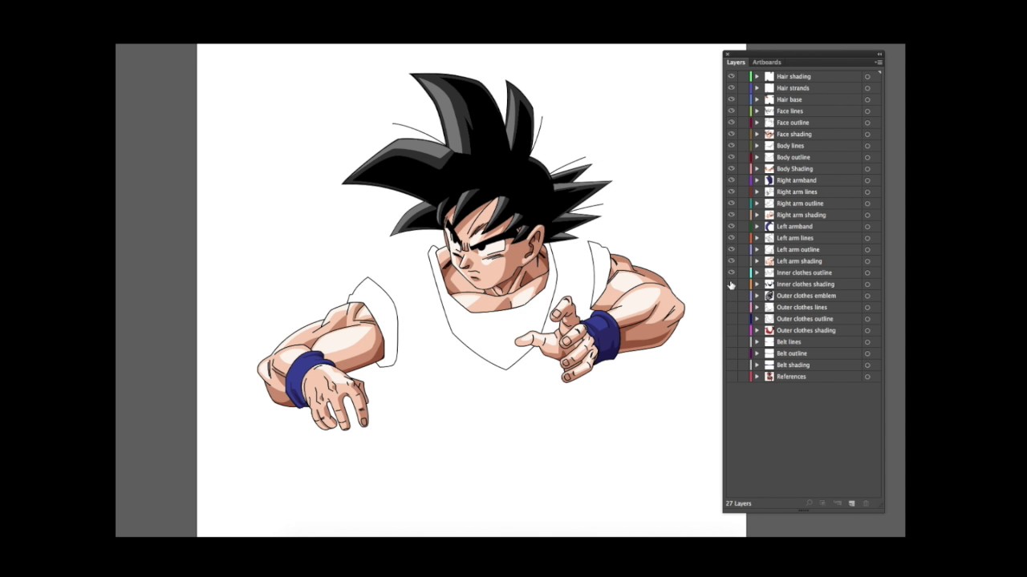1027x577 pixels.
Task: Click target circle of References layer
Action: click(x=867, y=377)
